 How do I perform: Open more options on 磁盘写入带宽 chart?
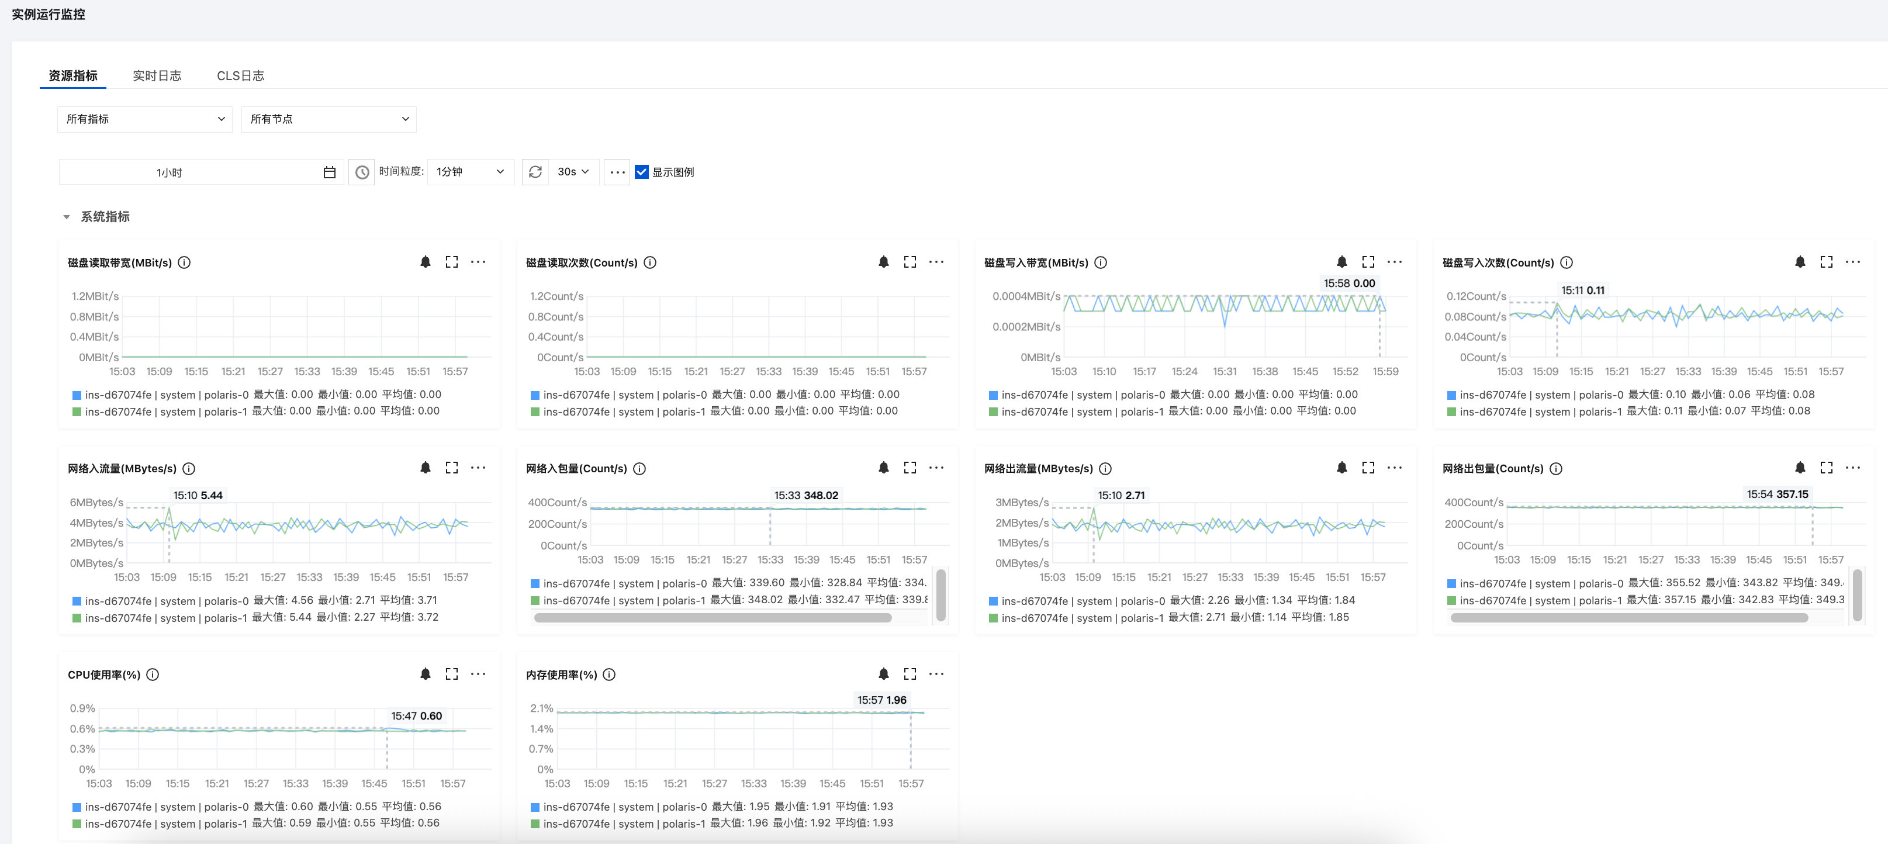click(x=1394, y=261)
